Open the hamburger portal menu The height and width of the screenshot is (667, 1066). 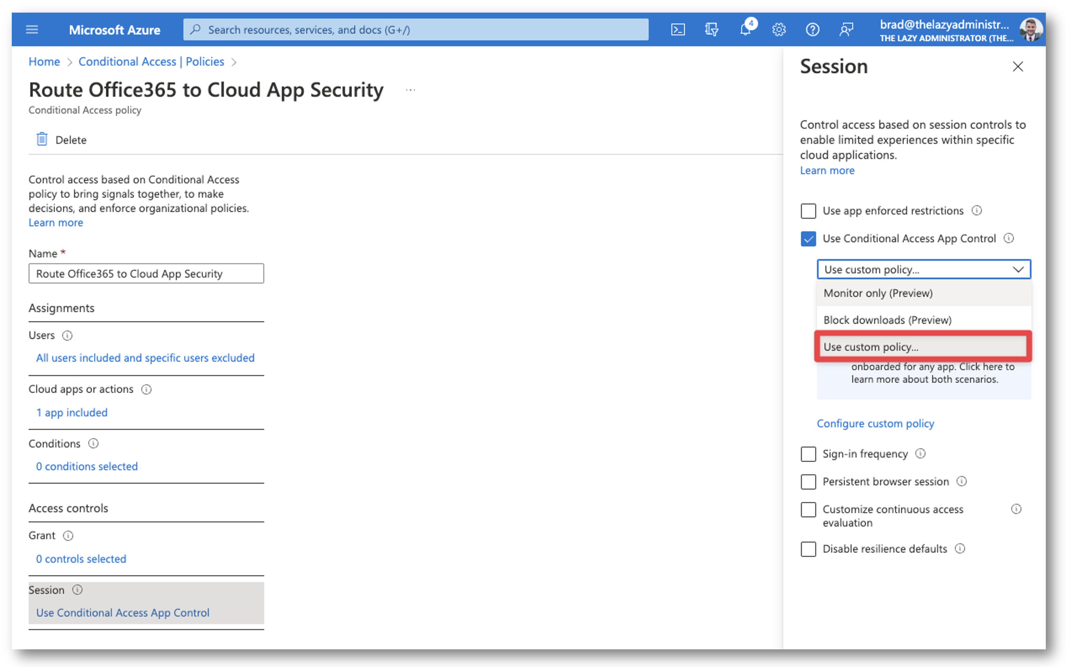[32, 29]
